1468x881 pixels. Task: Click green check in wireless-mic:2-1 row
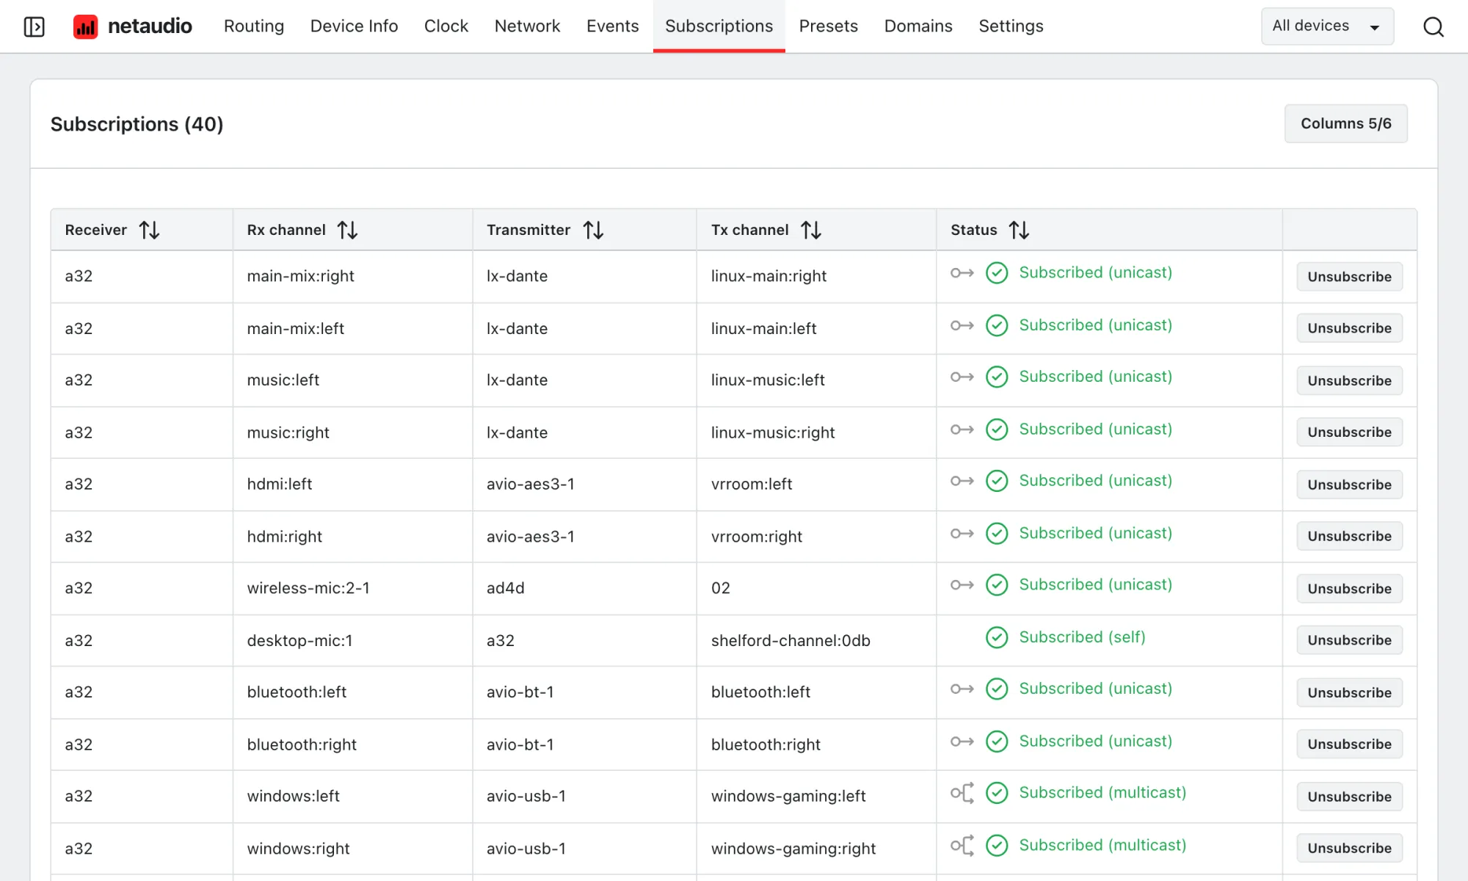point(997,585)
